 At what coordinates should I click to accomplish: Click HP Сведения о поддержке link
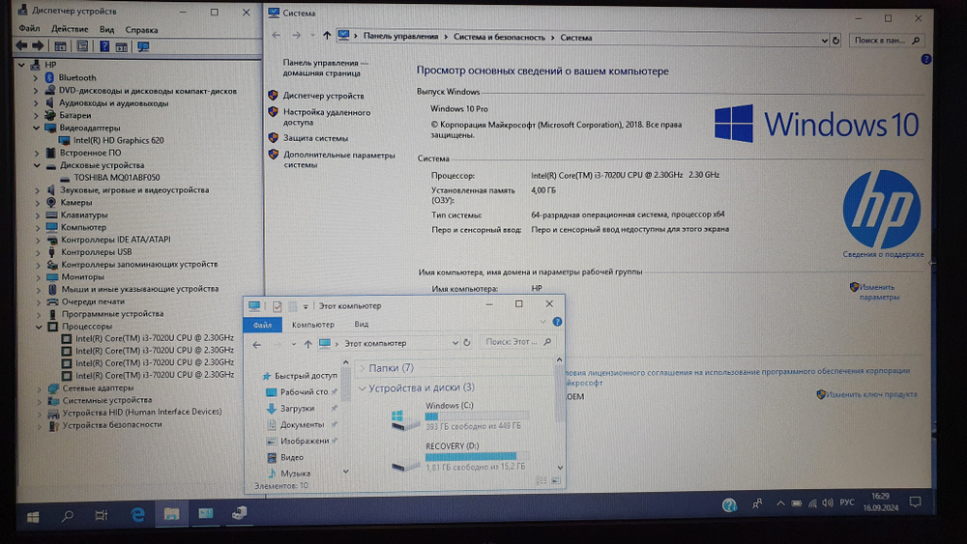pos(883,254)
